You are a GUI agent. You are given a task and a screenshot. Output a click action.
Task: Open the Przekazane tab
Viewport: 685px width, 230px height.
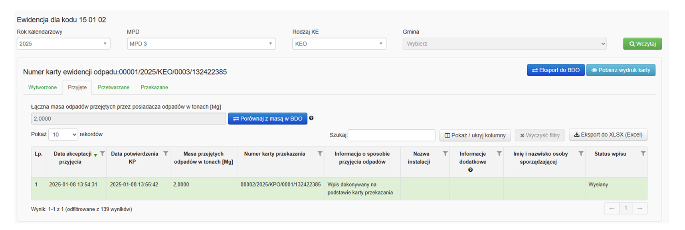[x=154, y=87]
